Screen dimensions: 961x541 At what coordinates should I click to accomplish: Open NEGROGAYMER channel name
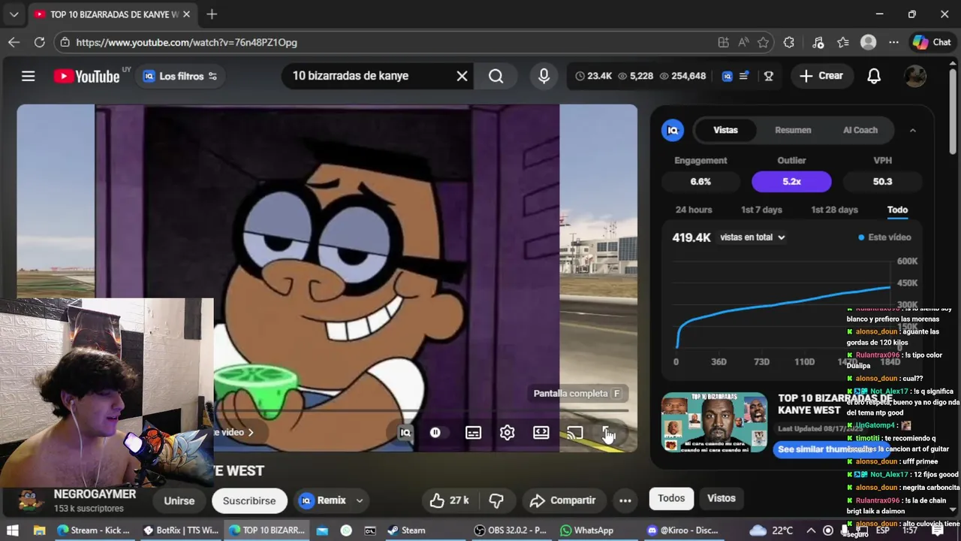point(95,494)
